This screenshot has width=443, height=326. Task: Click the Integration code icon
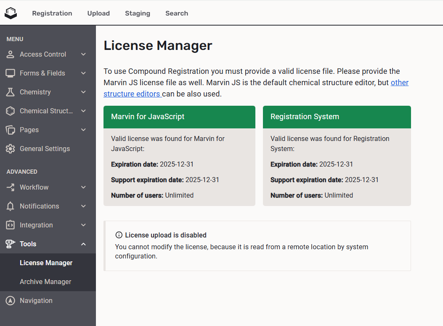11,225
